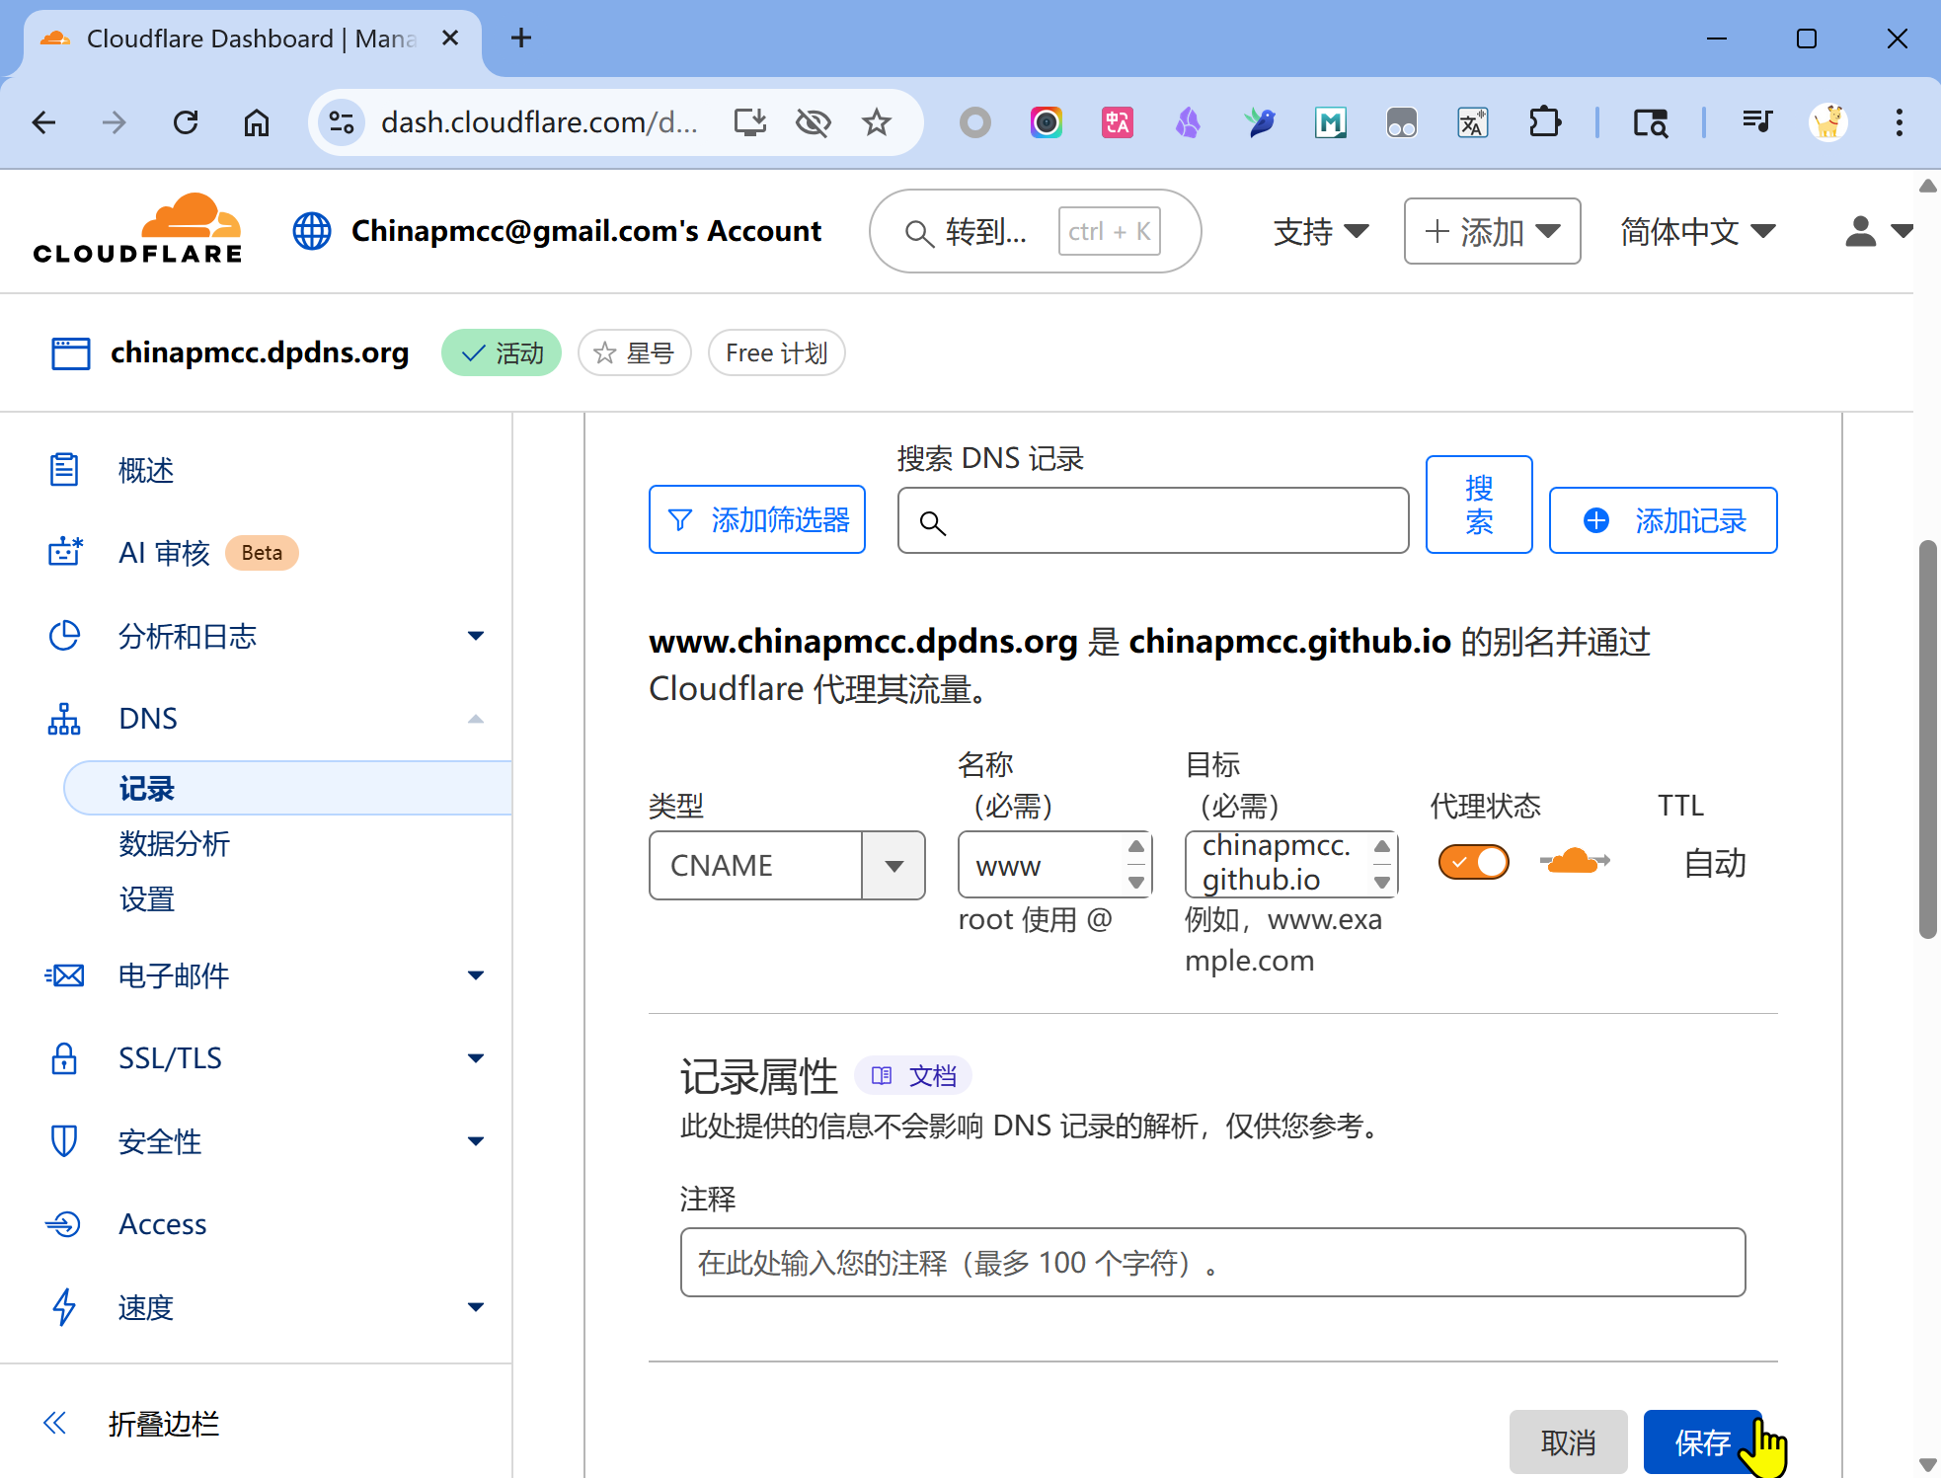The width and height of the screenshot is (1941, 1478).
Task: Click the SSL/TLS lock icon
Action: click(x=64, y=1058)
